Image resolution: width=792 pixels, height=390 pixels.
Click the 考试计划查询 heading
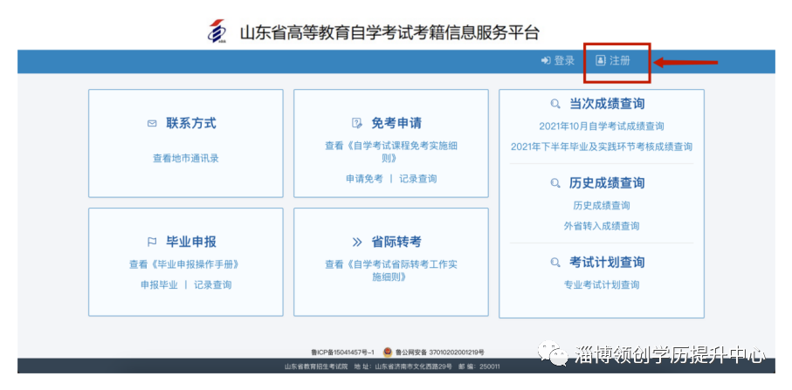point(607,263)
